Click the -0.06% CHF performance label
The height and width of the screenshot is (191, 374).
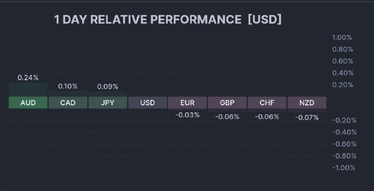pyautogui.click(x=267, y=116)
